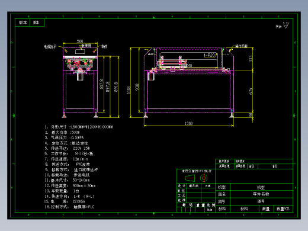Select the motor block under the front view

click(x=80, y=76)
